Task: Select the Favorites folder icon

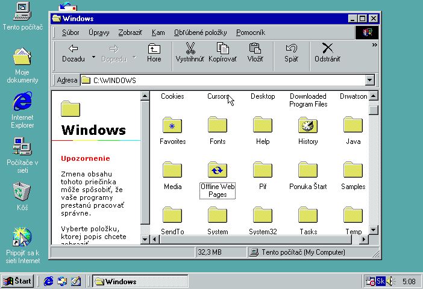Action: (172, 125)
